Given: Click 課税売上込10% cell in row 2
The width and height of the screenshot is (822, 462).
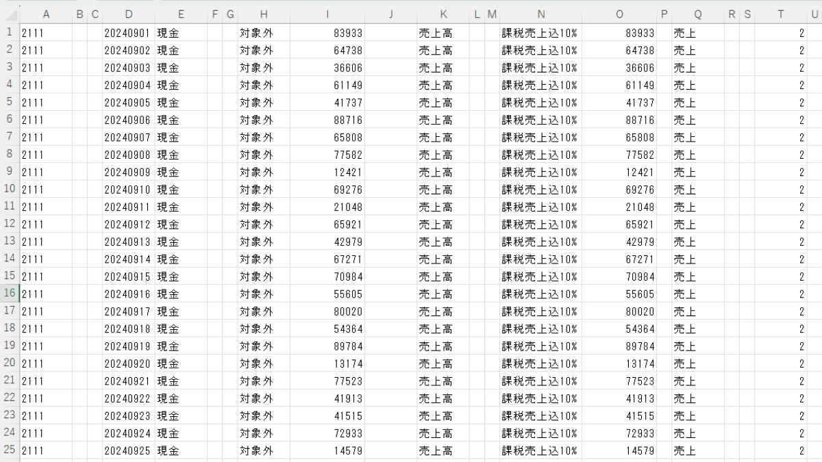Looking at the screenshot, I should [541, 50].
